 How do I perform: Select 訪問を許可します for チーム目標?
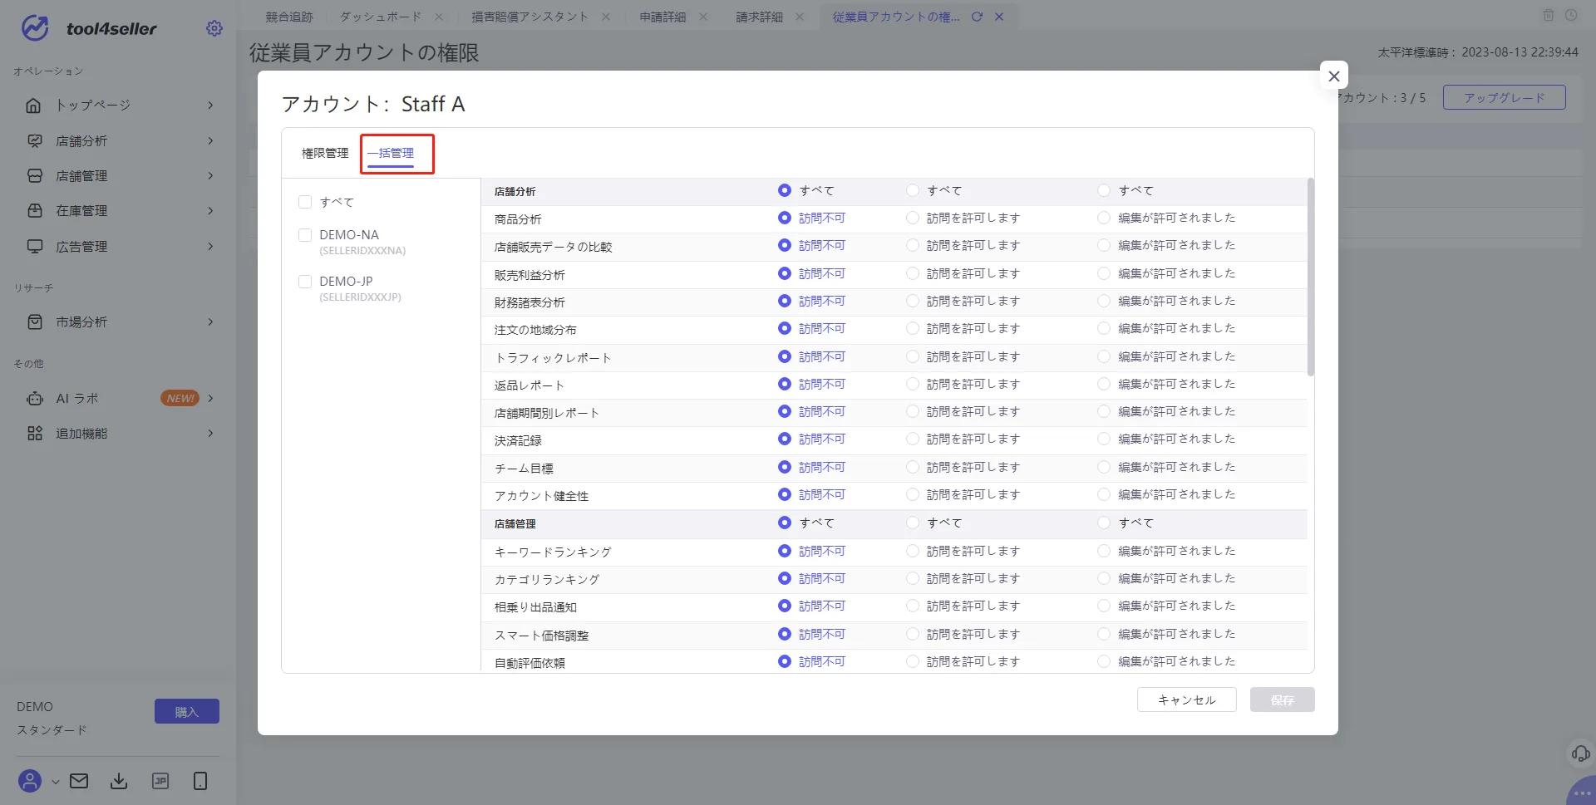(x=913, y=467)
